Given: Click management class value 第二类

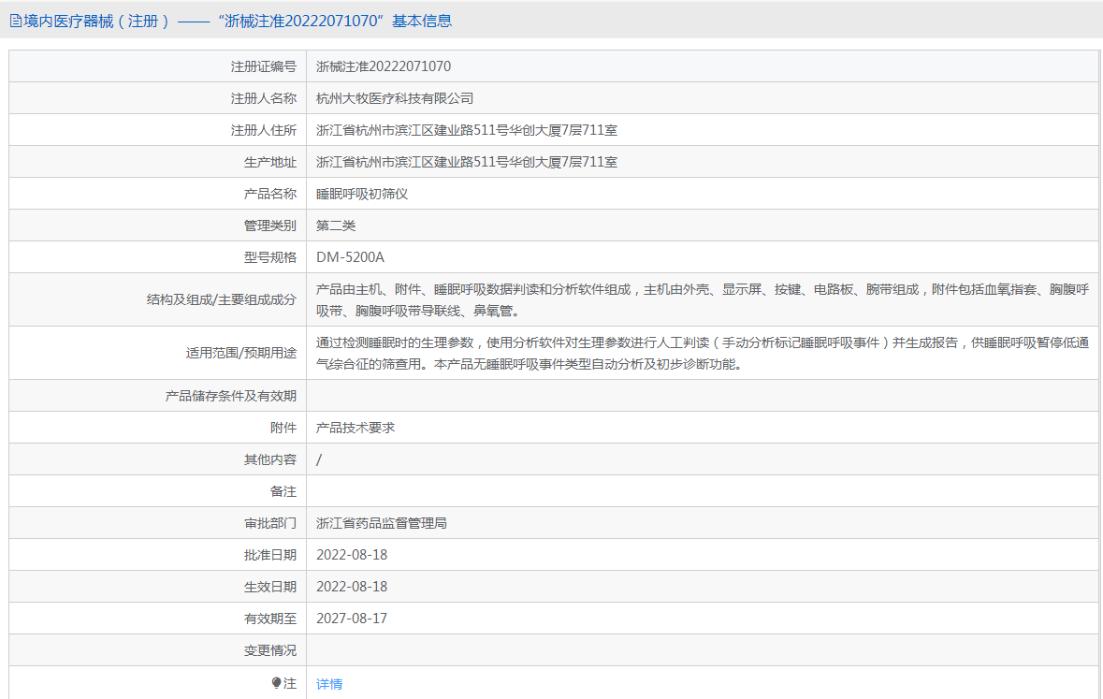Looking at the screenshot, I should click(x=336, y=226).
